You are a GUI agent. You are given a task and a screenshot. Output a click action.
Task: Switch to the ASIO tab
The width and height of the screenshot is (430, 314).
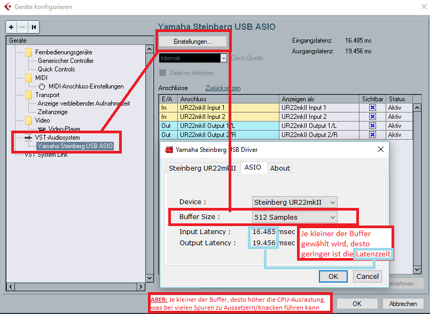pyautogui.click(x=253, y=167)
